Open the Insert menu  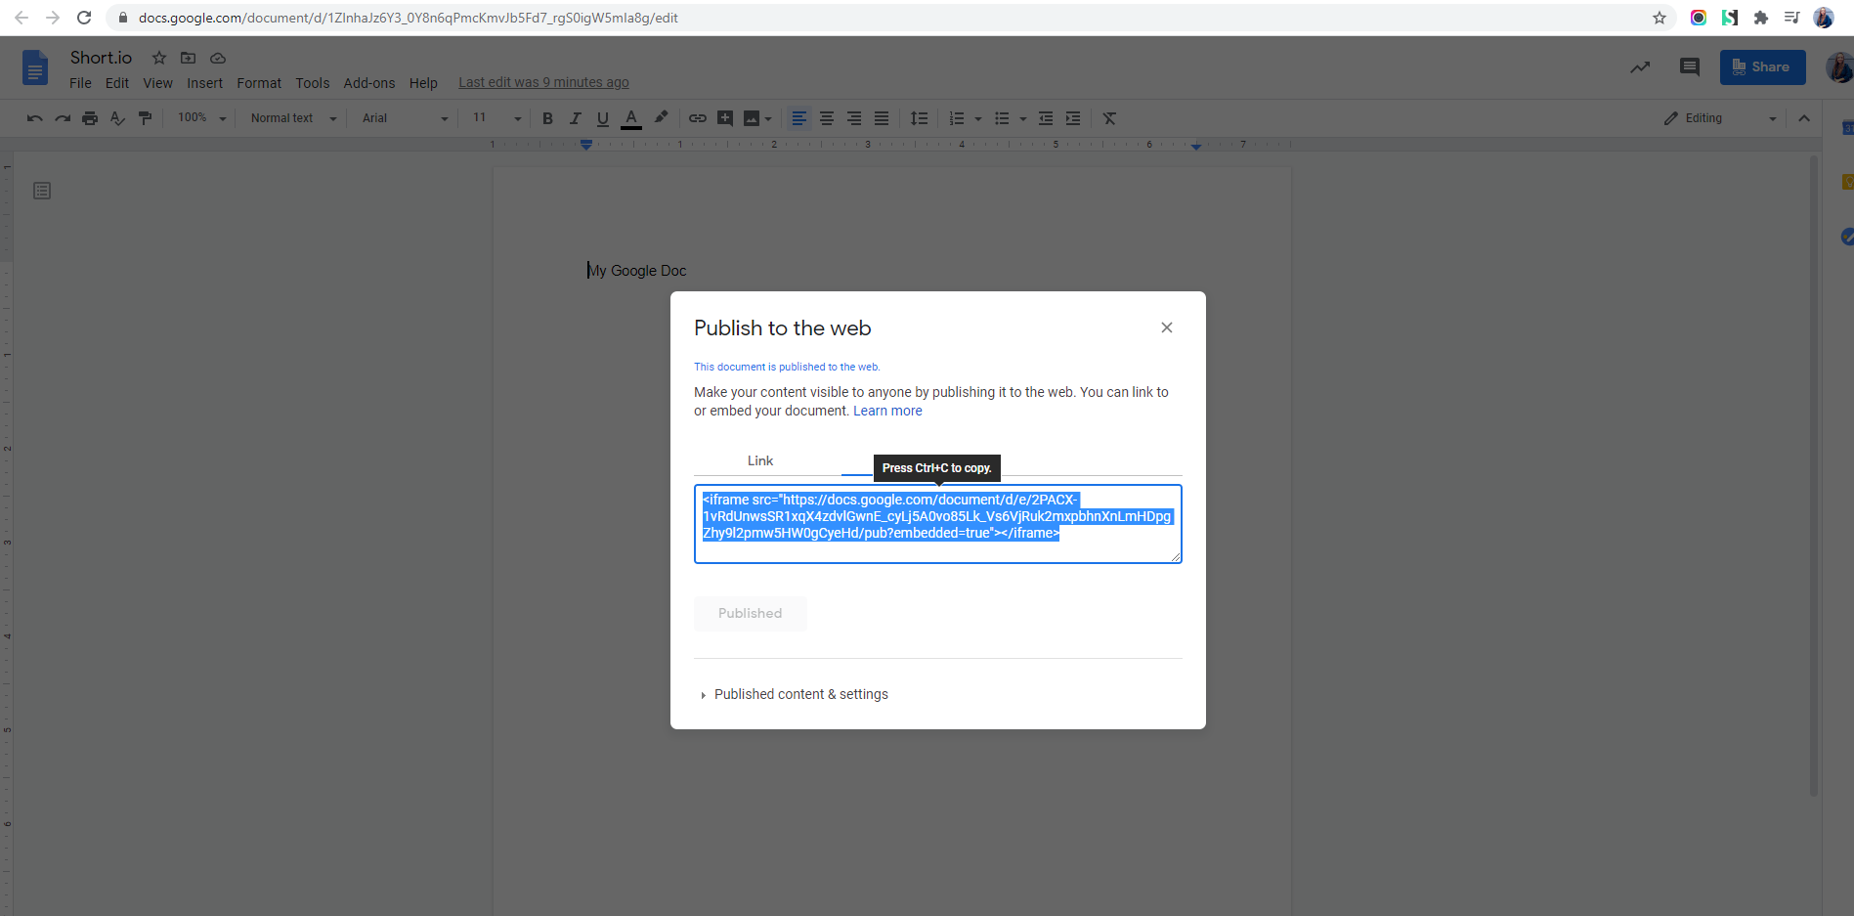tap(205, 83)
